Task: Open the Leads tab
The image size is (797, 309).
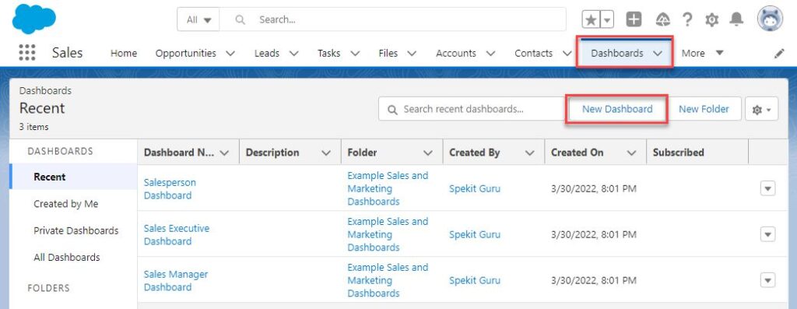Action: click(267, 54)
